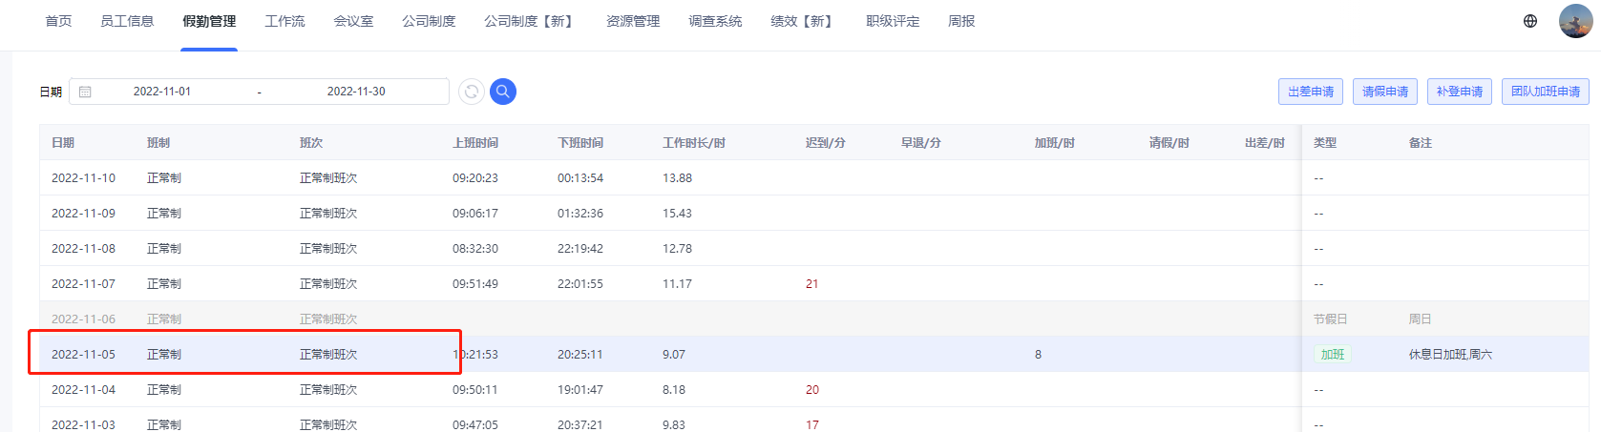Click the green 加班 tag

point(1333,354)
